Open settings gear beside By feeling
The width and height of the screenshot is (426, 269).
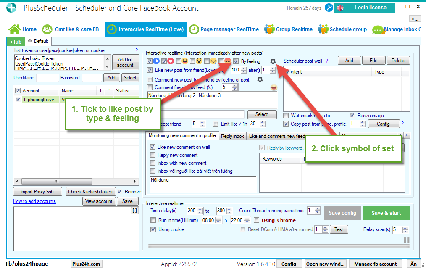[273, 61]
